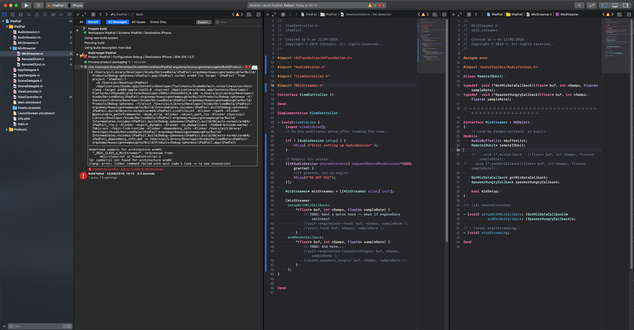Toggle code review arrows button

tap(592, 5)
